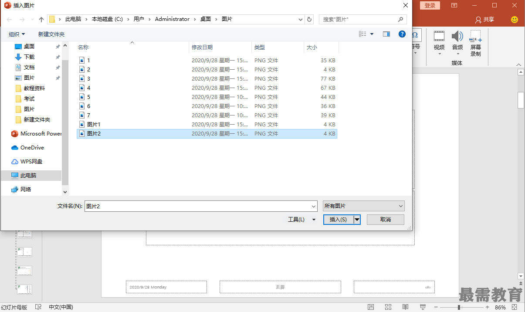Open the 工具 tools dropdown
Viewport: 525px width, 312px height.
[301, 220]
